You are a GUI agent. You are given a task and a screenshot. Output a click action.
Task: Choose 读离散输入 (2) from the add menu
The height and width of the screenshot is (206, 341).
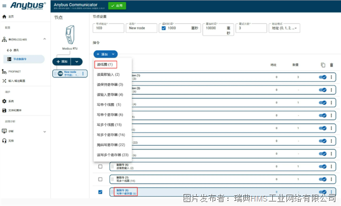click(113, 75)
